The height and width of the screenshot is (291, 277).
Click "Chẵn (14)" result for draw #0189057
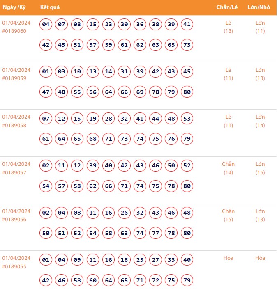point(228,168)
